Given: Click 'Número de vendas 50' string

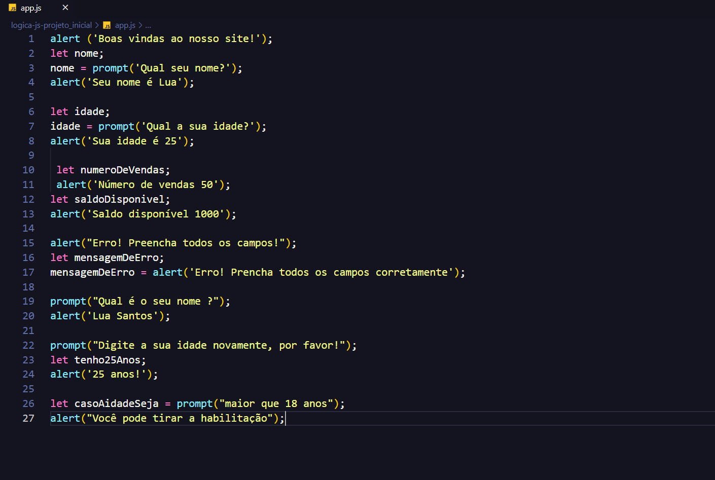Looking at the screenshot, I should 156,184.
